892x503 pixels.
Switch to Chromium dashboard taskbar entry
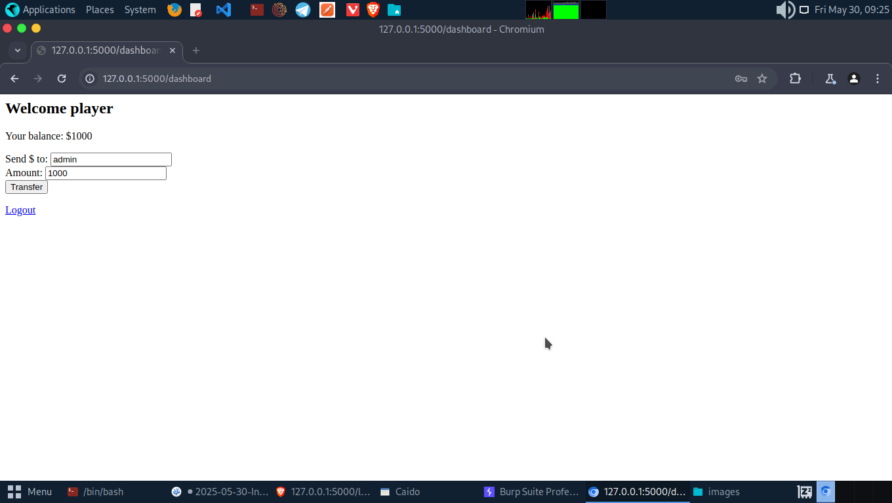[638, 492]
